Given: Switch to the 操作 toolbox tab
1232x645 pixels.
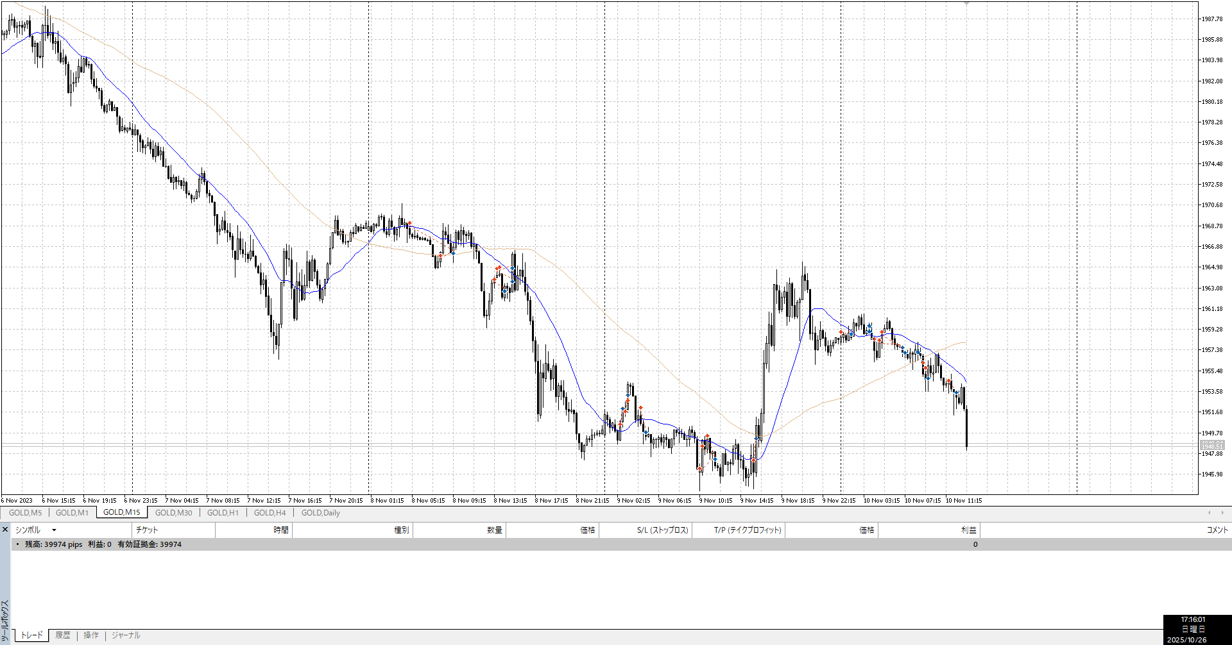Looking at the screenshot, I should point(91,635).
